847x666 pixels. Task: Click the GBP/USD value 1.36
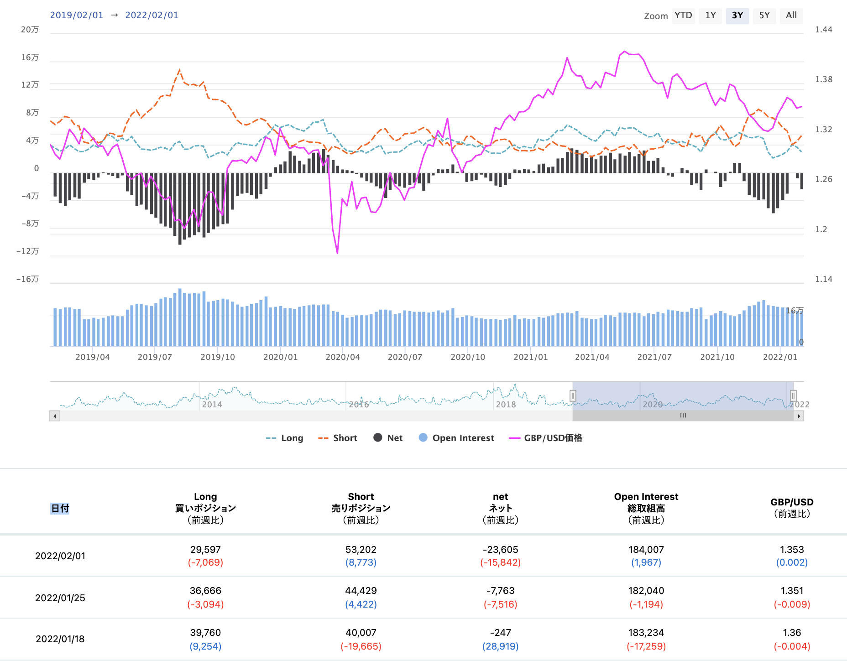792,633
